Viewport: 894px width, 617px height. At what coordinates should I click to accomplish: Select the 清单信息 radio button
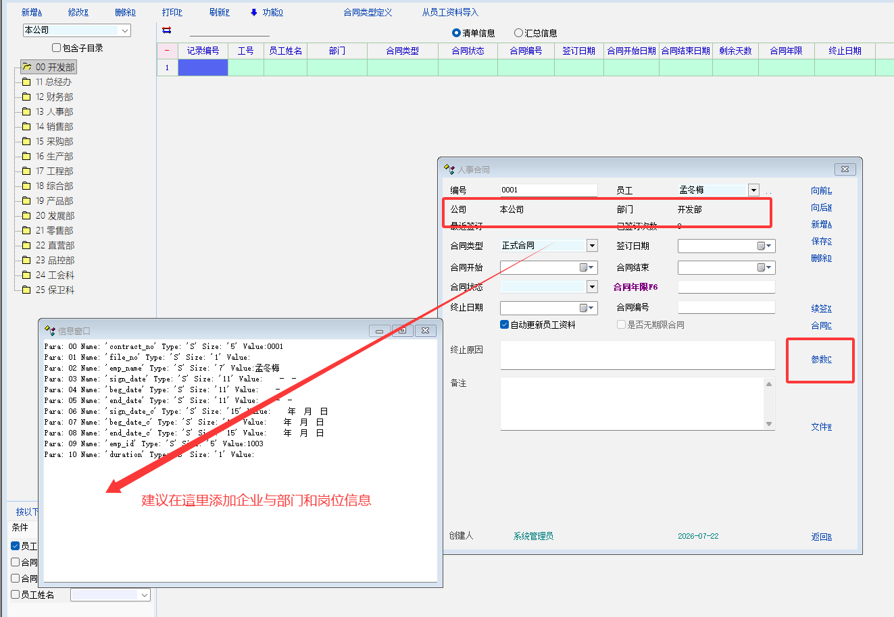456,32
